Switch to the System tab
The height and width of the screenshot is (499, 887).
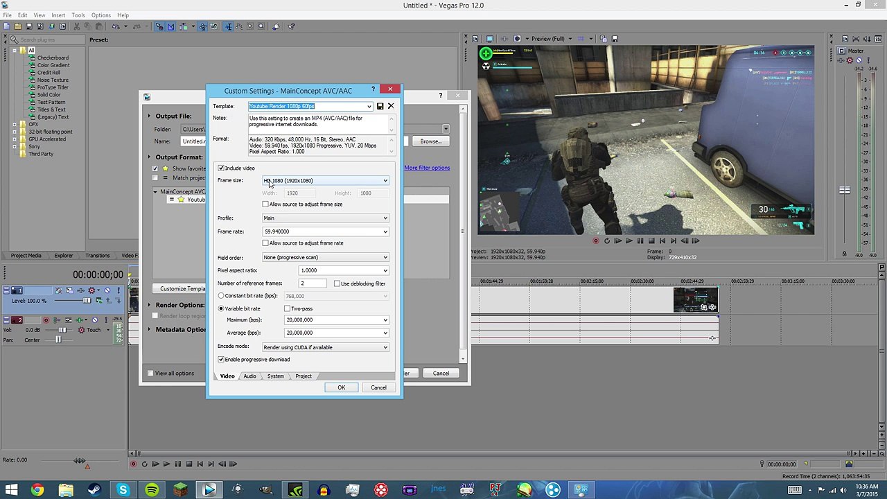click(276, 376)
